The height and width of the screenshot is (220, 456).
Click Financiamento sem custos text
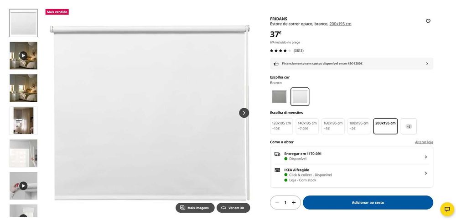[x=322, y=64]
